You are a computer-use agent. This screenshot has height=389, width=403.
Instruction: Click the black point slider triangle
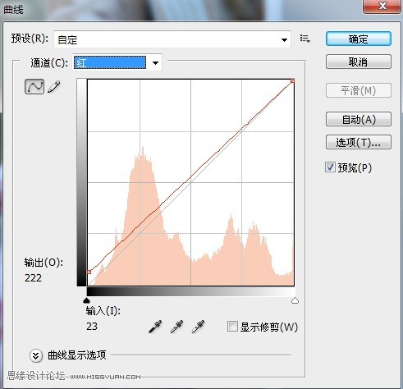[x=86, y=300]
